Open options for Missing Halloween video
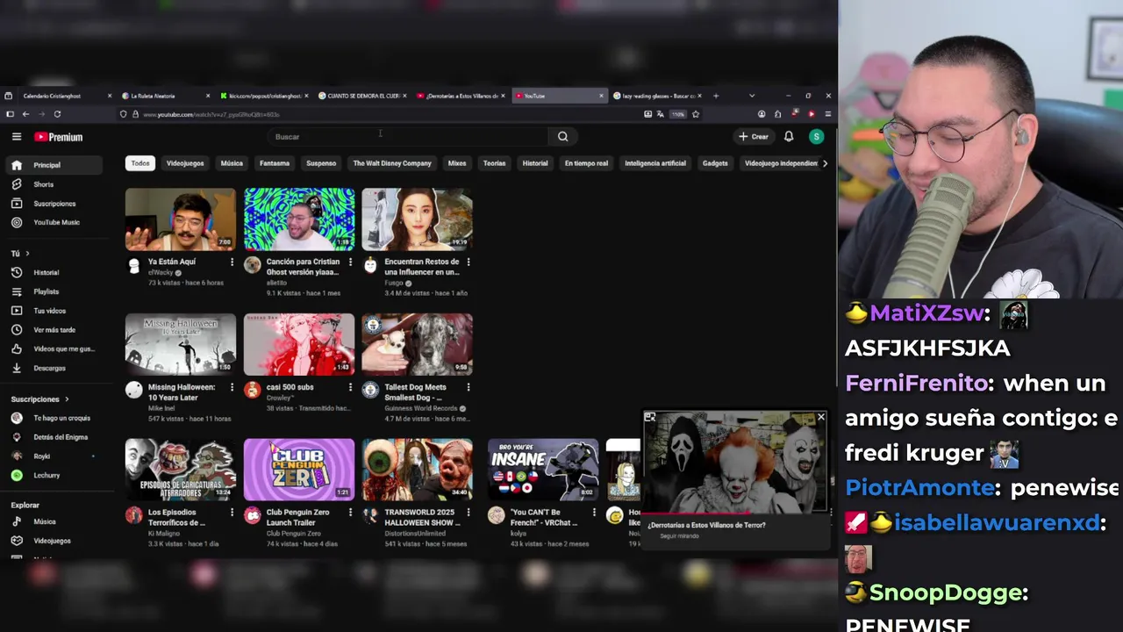The width and height of the screenshot is (1123, 632). (x=232, y=387)
